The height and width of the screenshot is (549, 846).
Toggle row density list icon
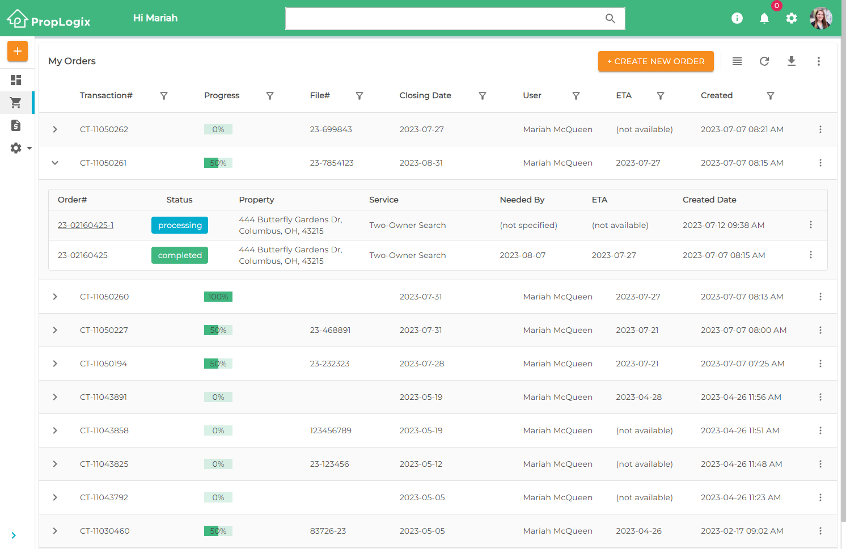tap(737, 61)
